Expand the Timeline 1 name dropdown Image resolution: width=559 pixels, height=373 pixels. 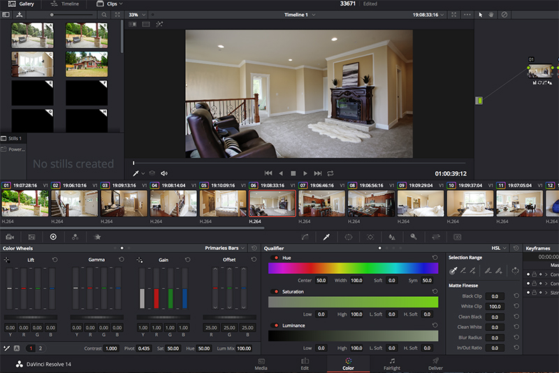(300, 15)
